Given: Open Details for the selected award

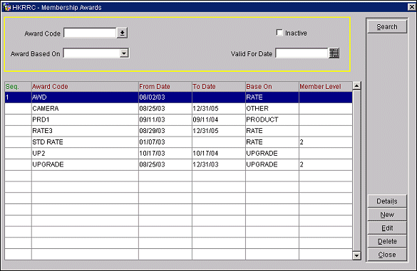Looking at the screenshot, I should coord(387,201).
